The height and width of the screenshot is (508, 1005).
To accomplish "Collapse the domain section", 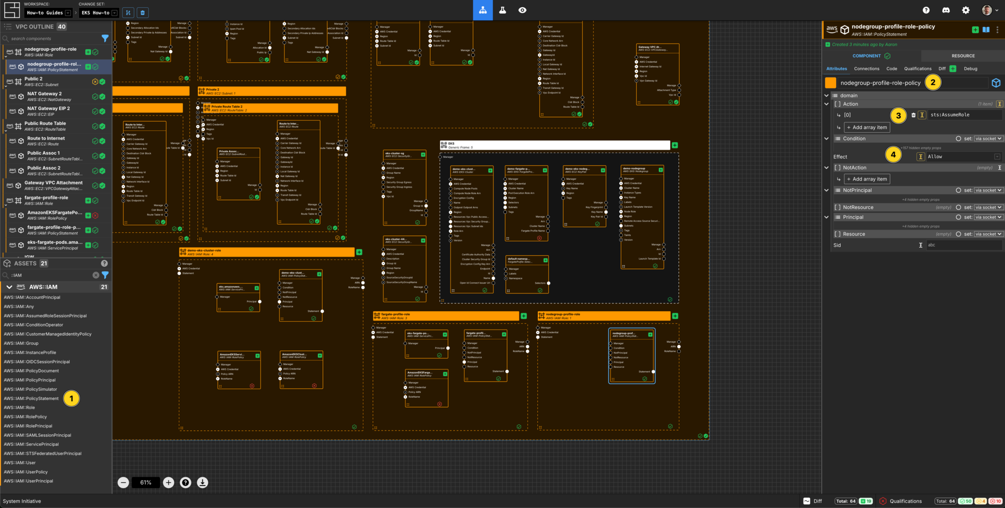I will (x=827, y=96).
